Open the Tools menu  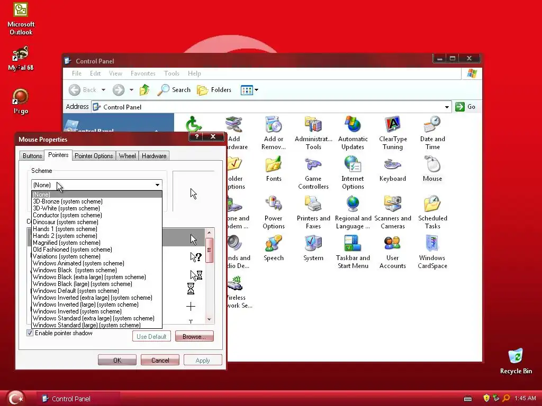click(171, 73)
